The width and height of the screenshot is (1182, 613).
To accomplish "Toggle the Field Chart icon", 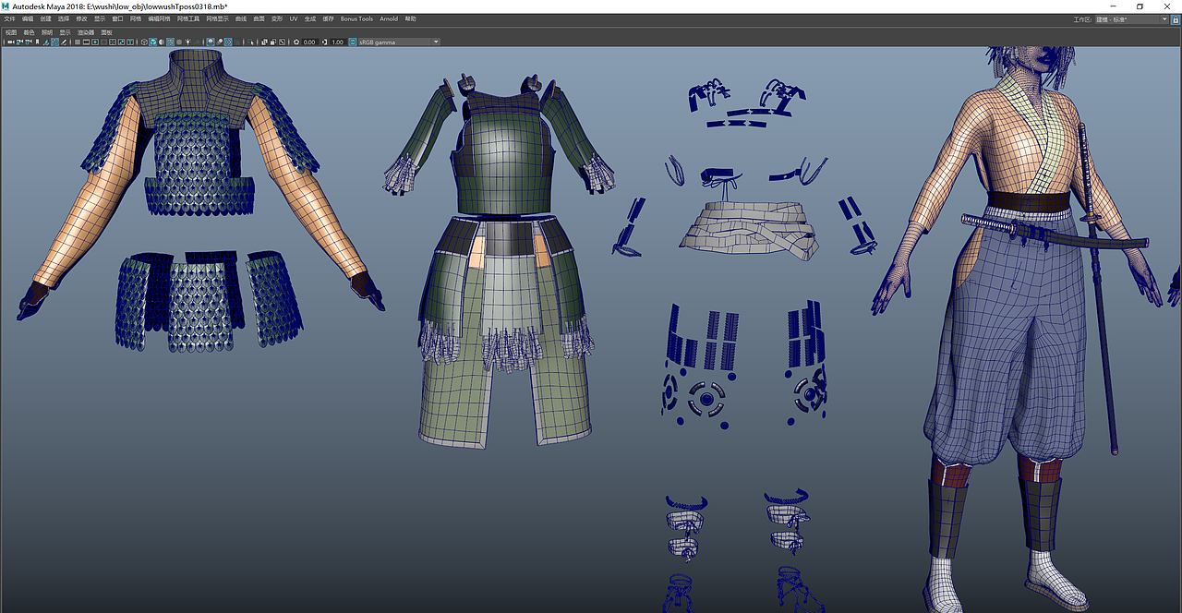I will (113, 42).
